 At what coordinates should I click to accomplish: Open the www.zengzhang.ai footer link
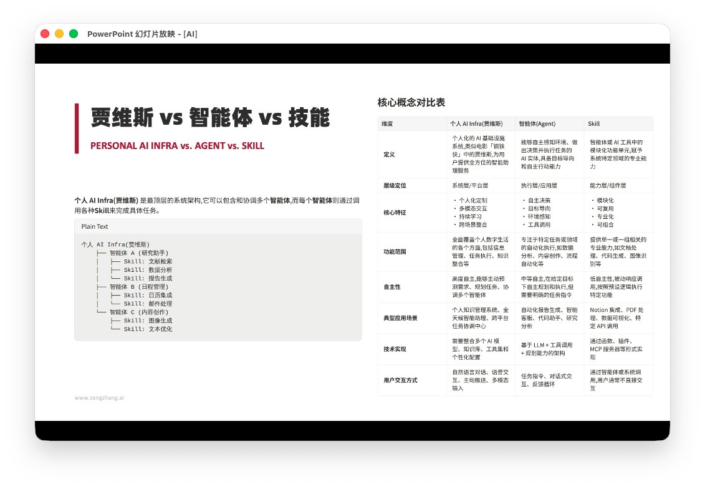click(99, 397)
